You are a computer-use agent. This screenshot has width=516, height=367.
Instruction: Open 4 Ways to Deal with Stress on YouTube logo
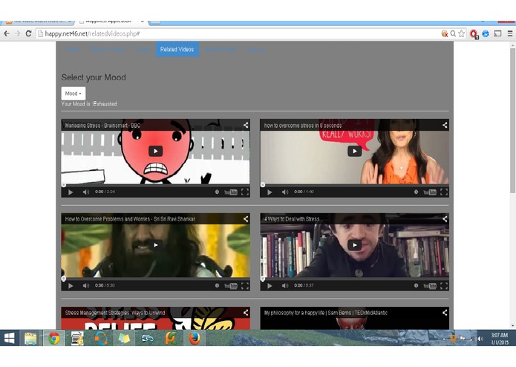click(430, 286)
